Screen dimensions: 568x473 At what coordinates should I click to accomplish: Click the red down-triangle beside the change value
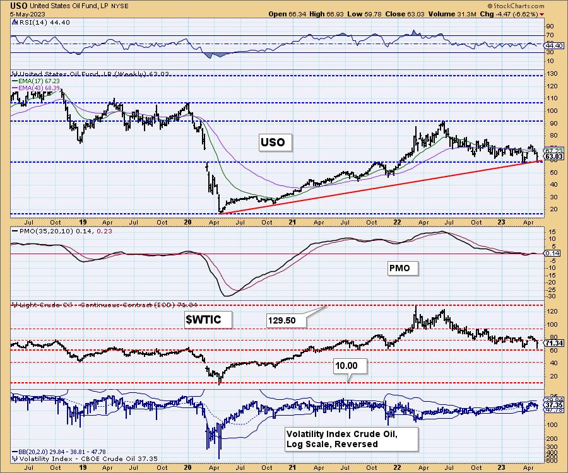[x=541, y=15]
